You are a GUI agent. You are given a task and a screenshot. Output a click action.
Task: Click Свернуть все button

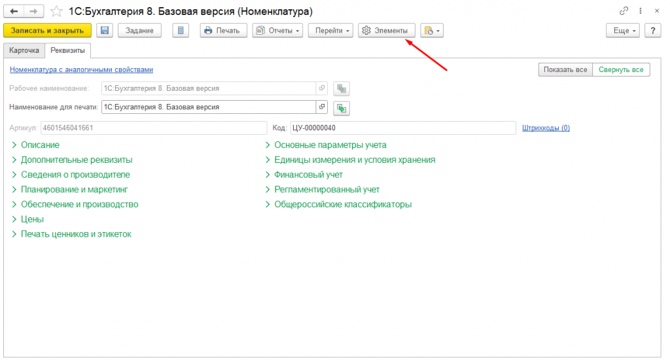point(622,69)
